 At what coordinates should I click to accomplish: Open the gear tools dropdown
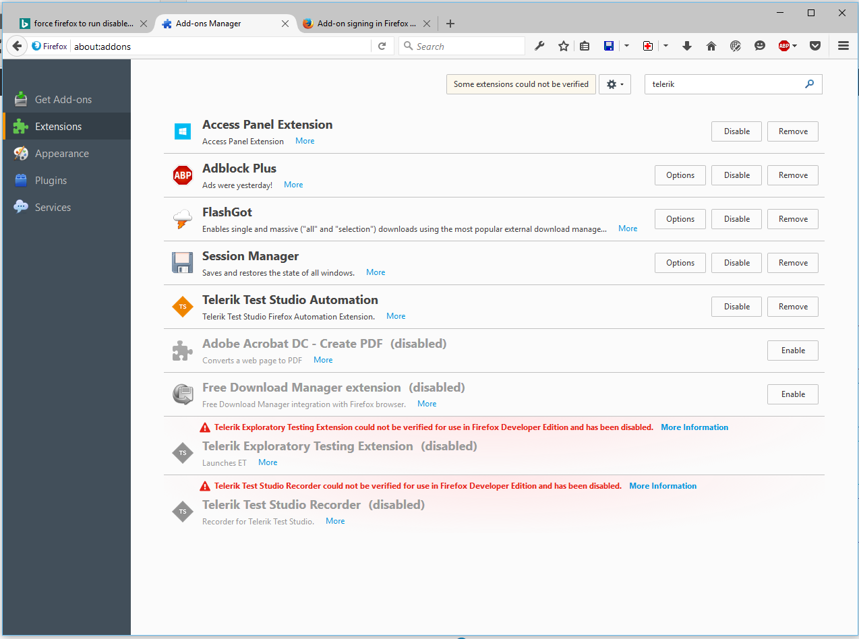(614, 84)
